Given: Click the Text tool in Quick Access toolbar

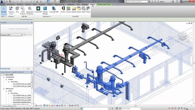Looking at the screenshot, I should 37,2.
